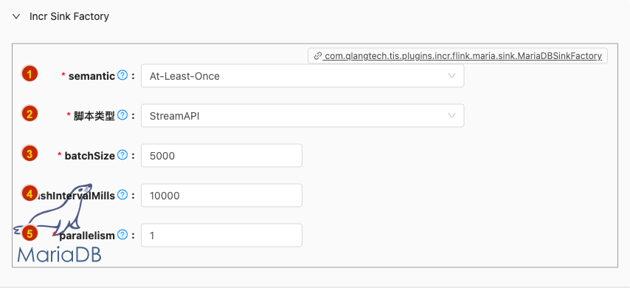Focus the parallelism input showing 1
This screenshot has height=288, width=630.
point(221,236)
